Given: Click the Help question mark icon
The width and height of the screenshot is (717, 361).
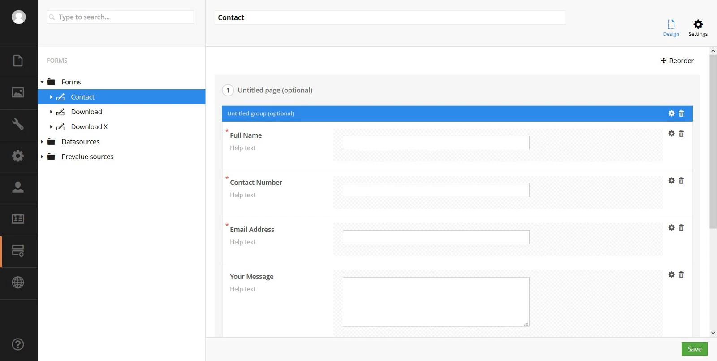Looking at the screenshot, I should click(18, 344).
